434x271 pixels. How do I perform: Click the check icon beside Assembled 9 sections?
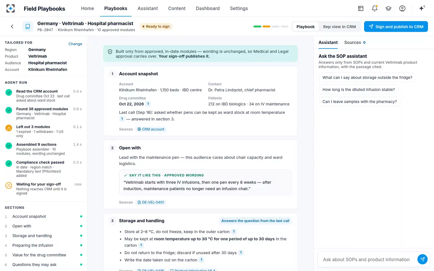tap(9, 146)
